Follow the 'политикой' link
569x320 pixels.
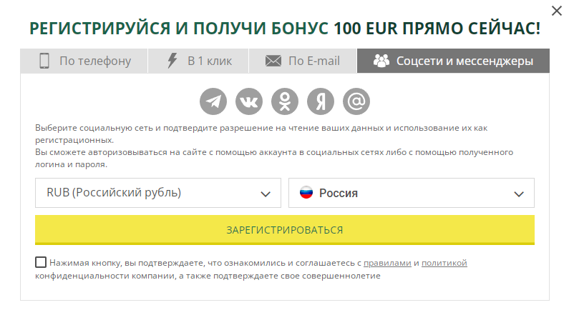click(x=444, y=263)
